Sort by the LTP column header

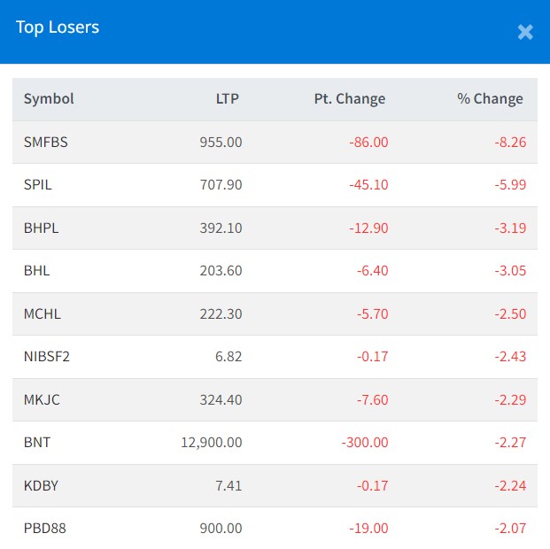click(x=227, y=99)
